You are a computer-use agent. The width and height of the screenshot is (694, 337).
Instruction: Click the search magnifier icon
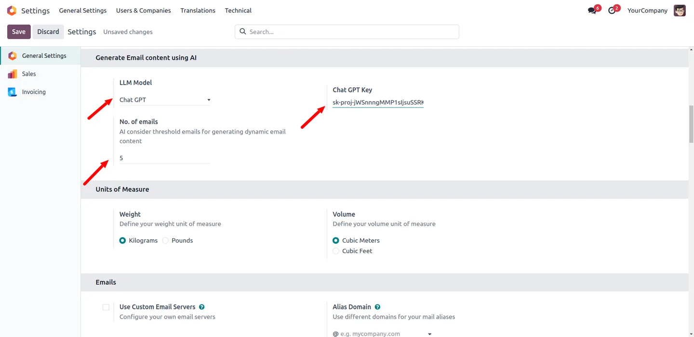(x=243, y=32)
